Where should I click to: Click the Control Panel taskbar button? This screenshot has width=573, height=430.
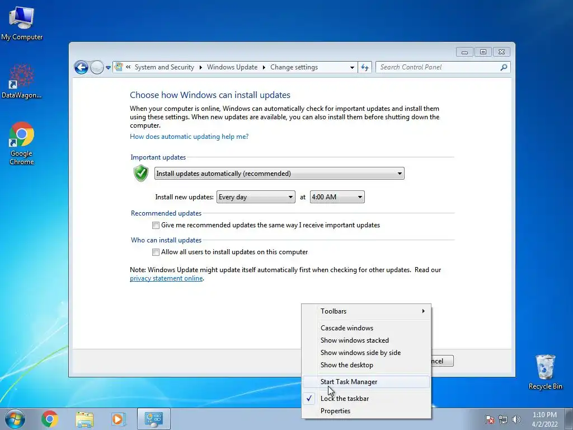pyautogui.click(x=153, y=419)
